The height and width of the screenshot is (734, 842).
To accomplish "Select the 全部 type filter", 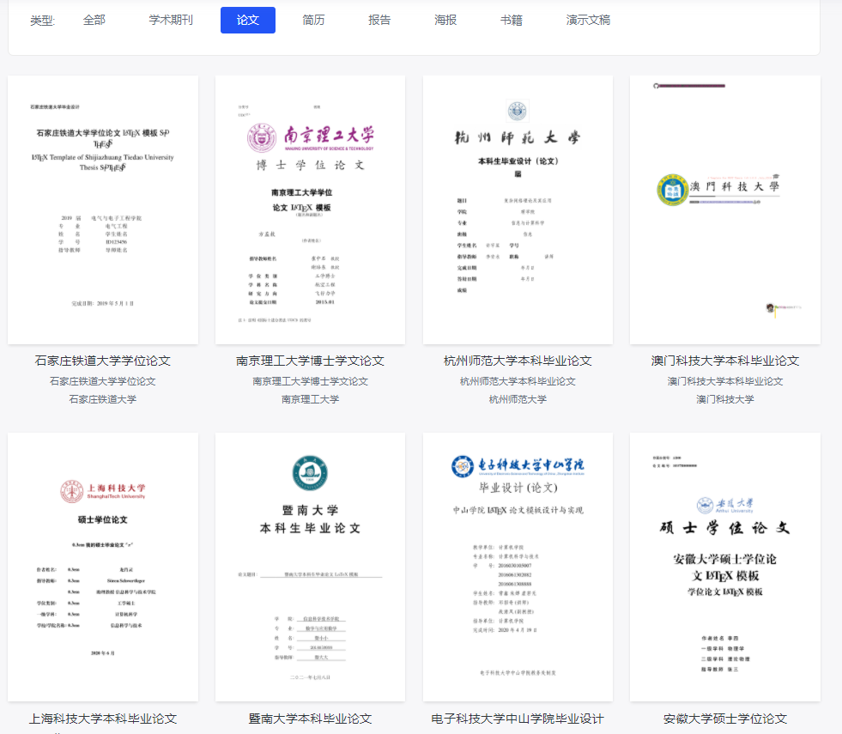I will pos(94,21).
